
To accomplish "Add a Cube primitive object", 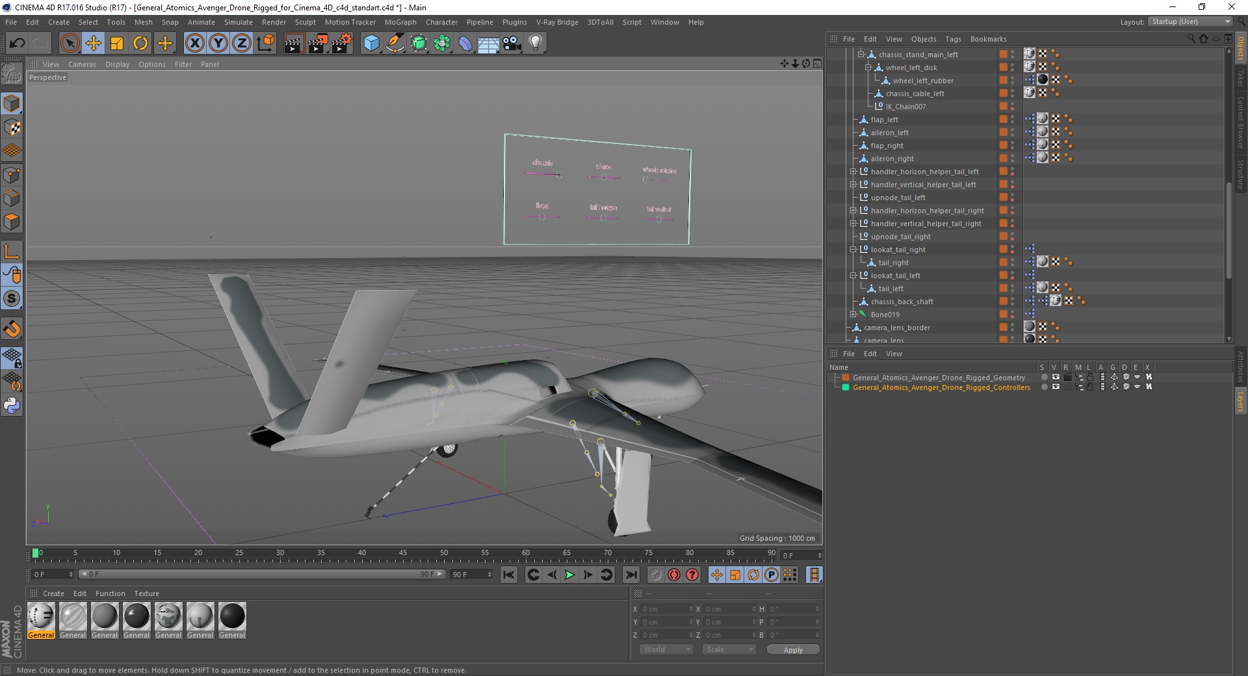I will tap(371, 44).
